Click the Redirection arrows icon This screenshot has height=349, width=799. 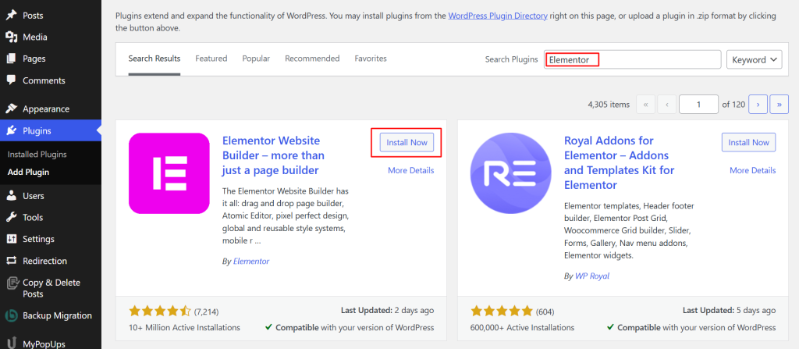point(11,261)
